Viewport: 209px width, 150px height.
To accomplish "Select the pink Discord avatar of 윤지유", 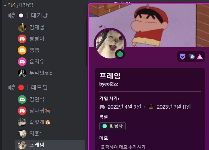I will (22, 62).
